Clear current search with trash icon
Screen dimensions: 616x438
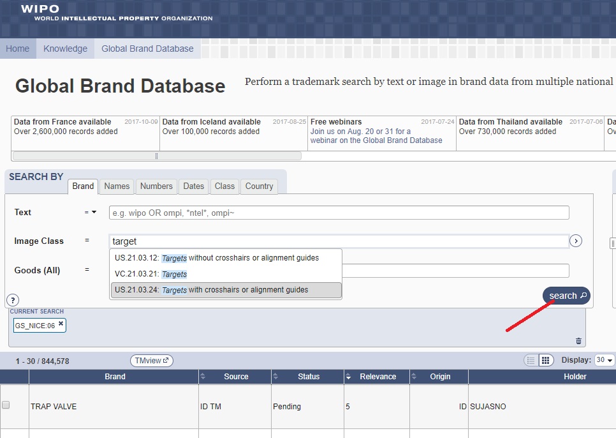coord(578,341)
